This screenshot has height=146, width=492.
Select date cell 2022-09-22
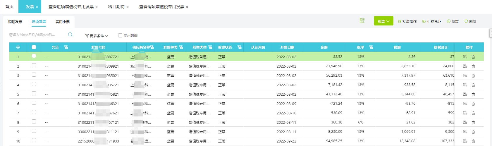[286, 141]
